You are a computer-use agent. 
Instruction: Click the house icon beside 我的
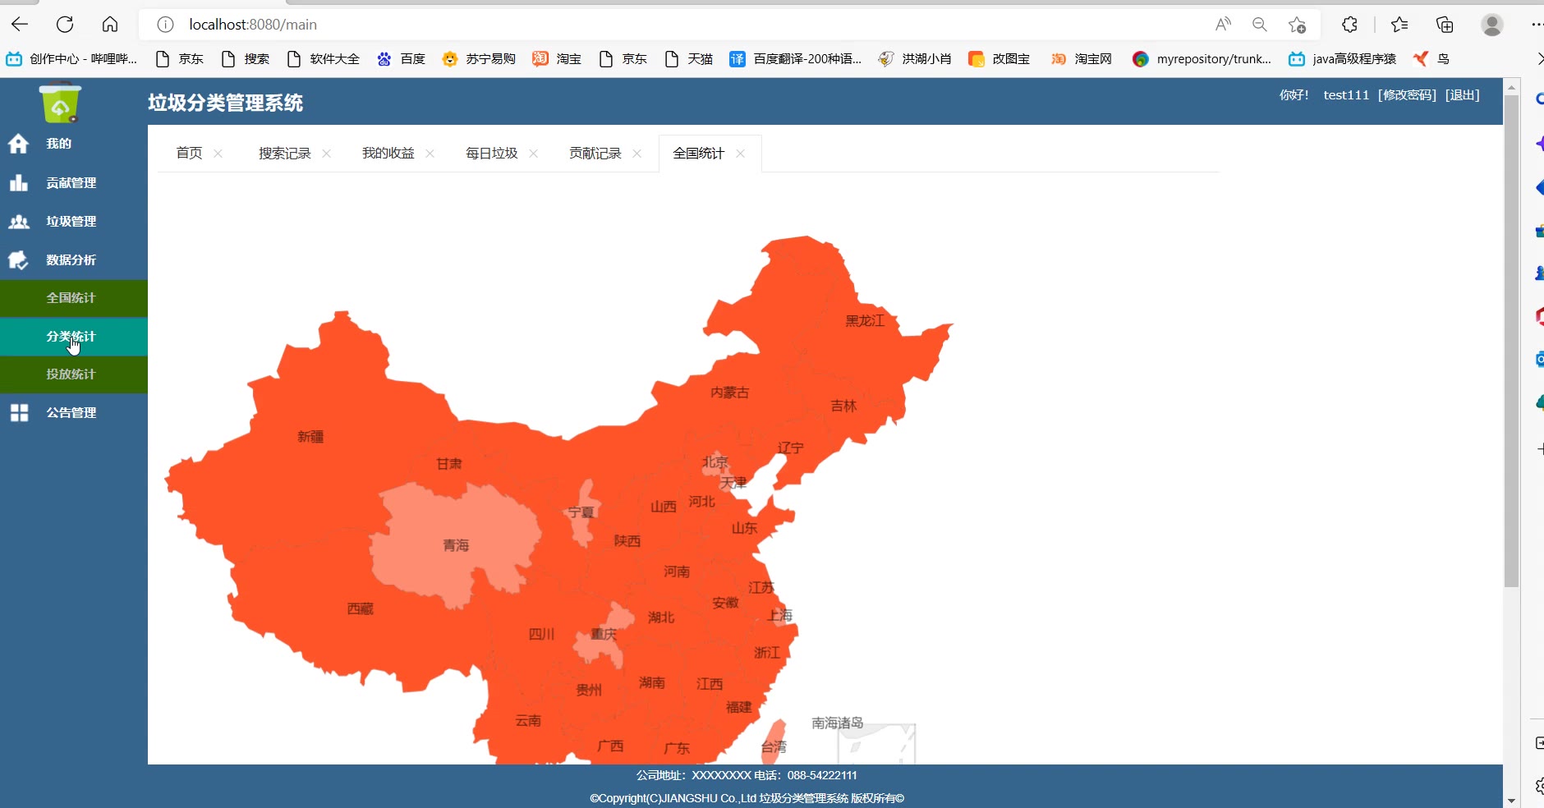tap(18, 144)
